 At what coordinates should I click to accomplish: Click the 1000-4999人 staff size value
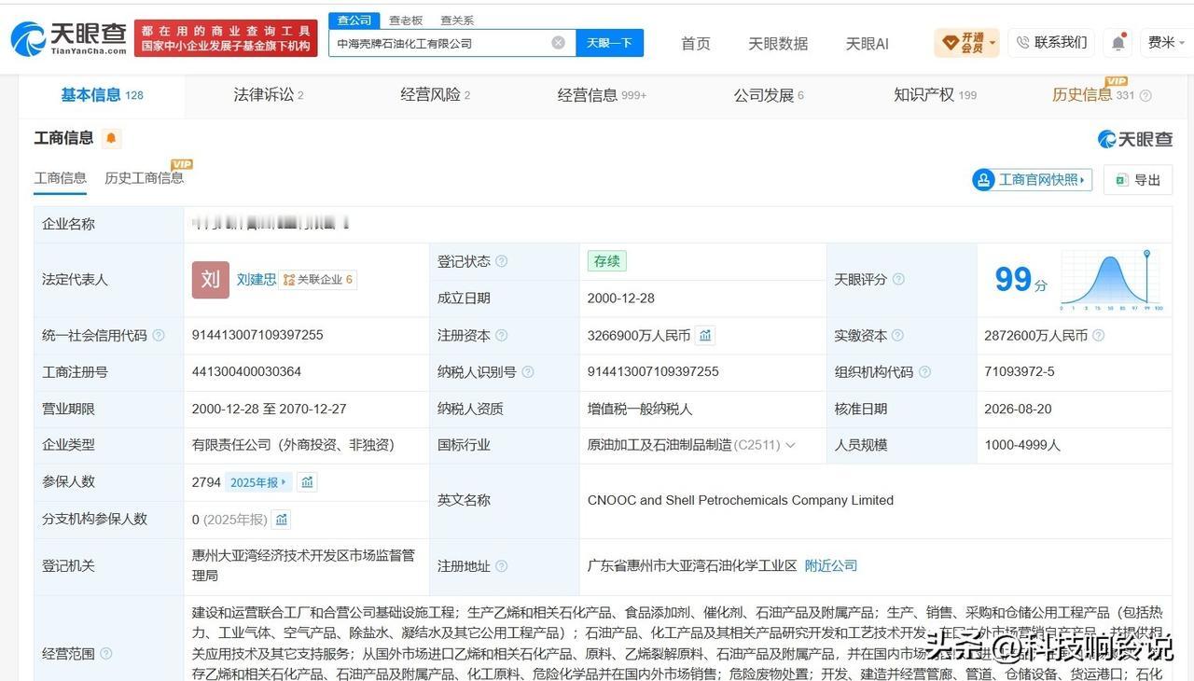pyautogui.click(x=1022, y=446)
